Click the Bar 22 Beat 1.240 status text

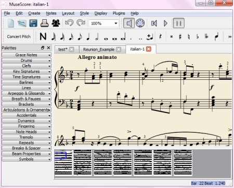pyautogui.click(x=208, y=183)
